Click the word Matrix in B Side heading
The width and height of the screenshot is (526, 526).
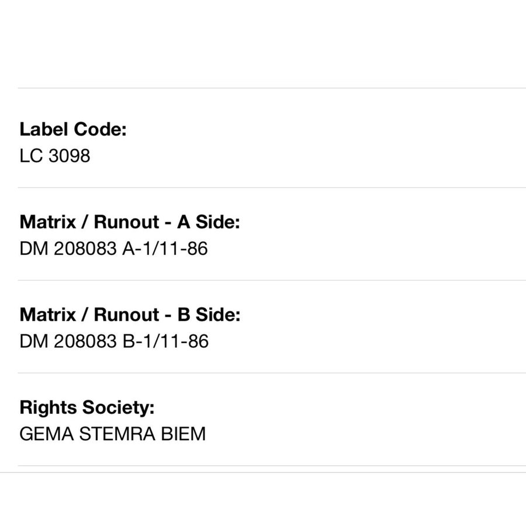tap(48, 314)
